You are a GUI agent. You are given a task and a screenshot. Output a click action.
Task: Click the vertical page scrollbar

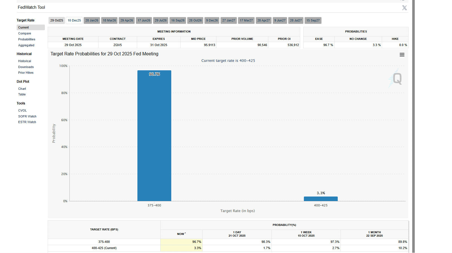(413, 127)
